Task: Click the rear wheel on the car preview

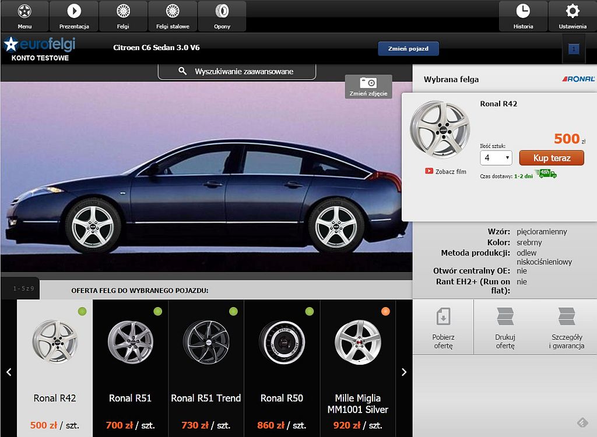Action: [x=336, y=225]
